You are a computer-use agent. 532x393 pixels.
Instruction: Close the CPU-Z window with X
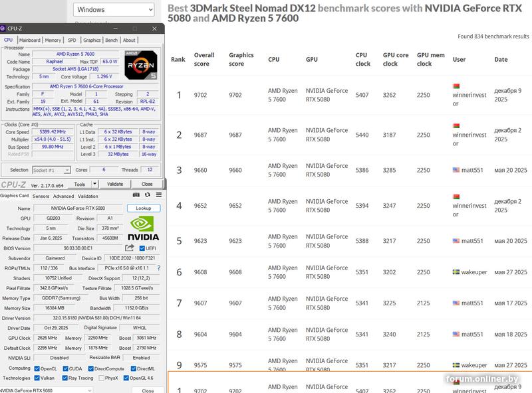click(154, 29)
